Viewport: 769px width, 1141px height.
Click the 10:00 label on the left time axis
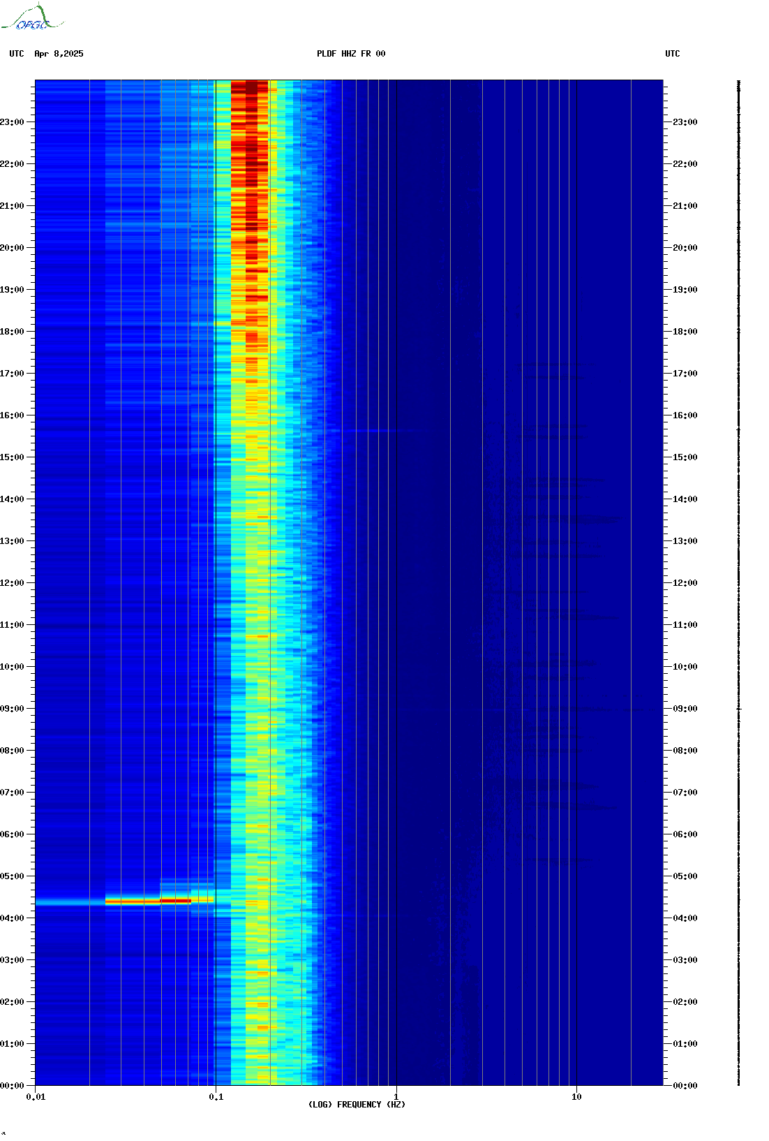[13, 667]
